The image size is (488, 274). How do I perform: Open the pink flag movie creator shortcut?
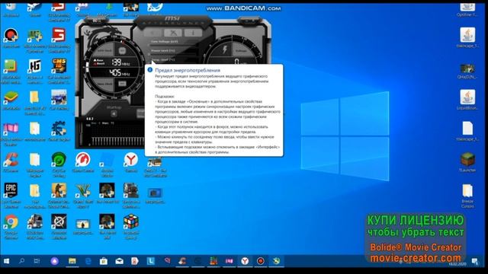[11, 129]
